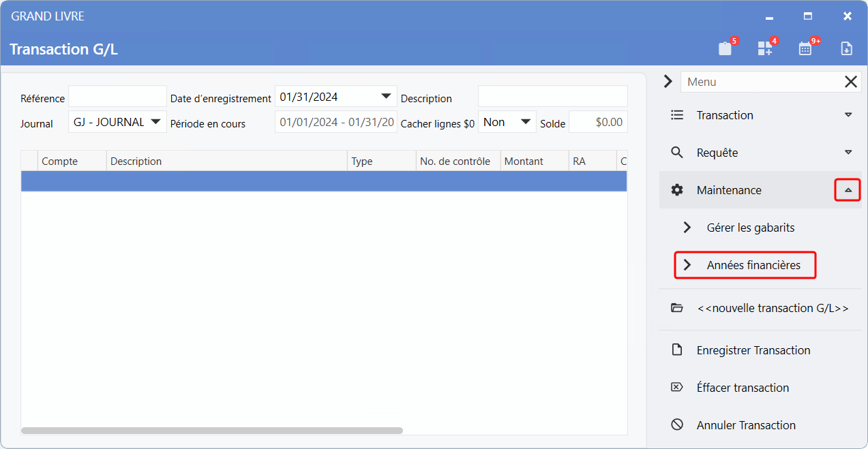The image size is (868, 449).
Task: Open Années financières menu item
Action: (753, 265)
